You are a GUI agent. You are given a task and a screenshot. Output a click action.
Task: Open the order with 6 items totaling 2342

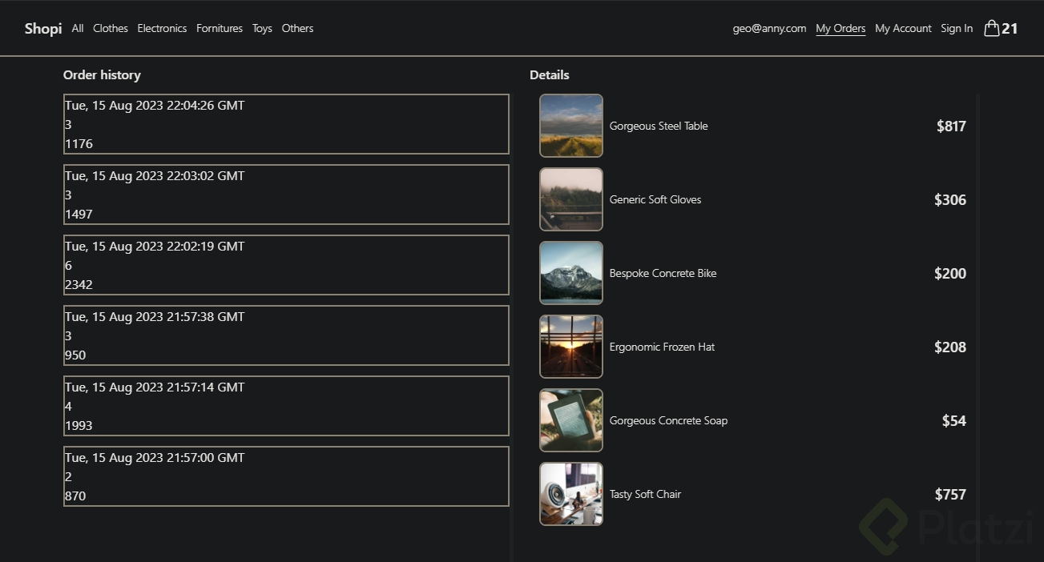(x=286, y=265)
